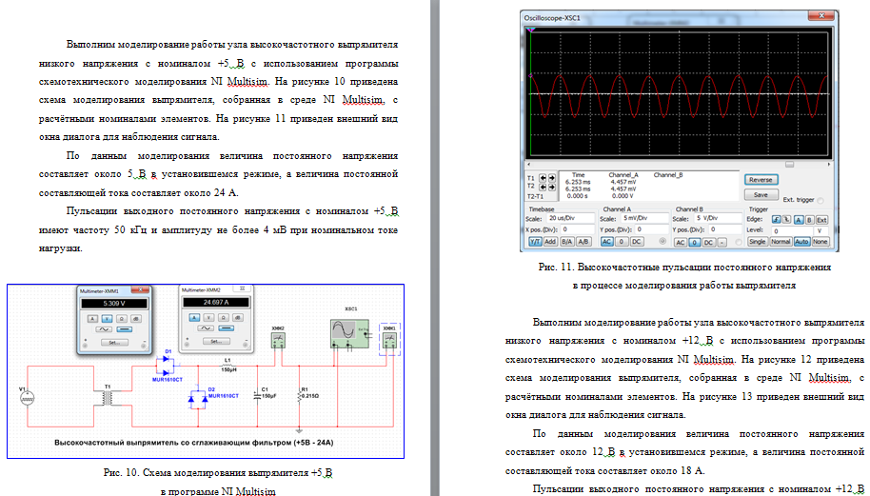Screen dimensions: 870x496
Task: Toggle Y/T timebase mode
Action: point(536,242)
